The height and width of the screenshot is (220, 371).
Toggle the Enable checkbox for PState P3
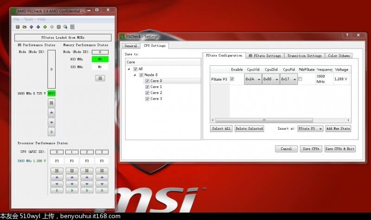(x=232, y=79)
